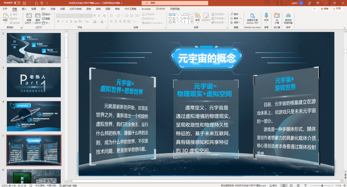The height and width of the screenshot is (187, 347).
Task: Toggle Italic formatting
Action: point(62,21)
